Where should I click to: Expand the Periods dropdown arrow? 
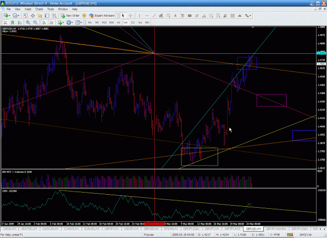tap(72, 22)
